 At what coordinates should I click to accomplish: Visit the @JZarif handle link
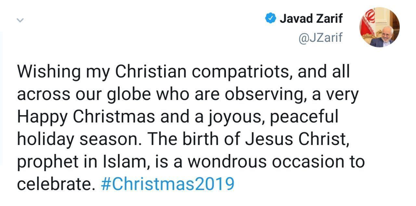coord(320,37)
